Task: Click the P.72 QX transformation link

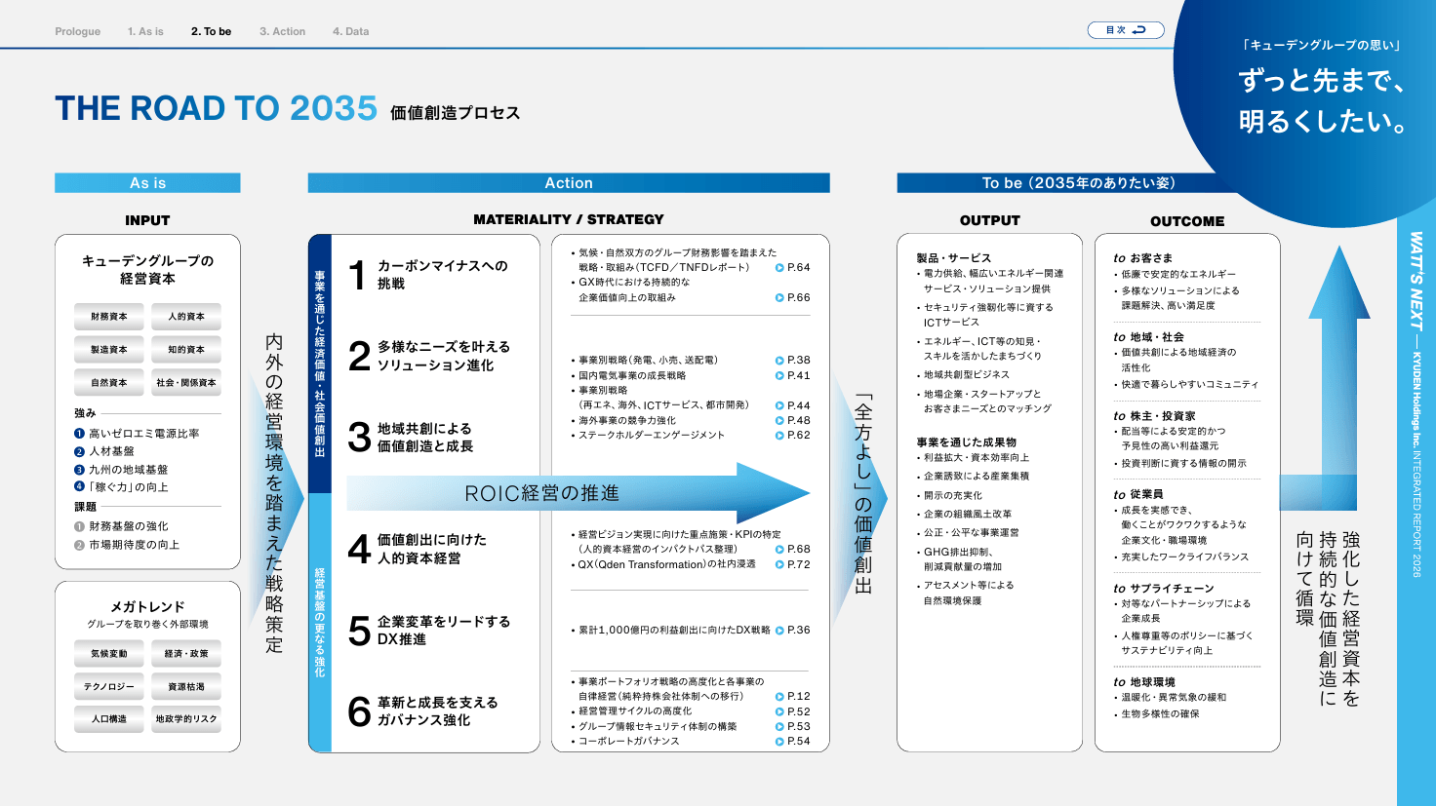Action: tap(793, 564)
